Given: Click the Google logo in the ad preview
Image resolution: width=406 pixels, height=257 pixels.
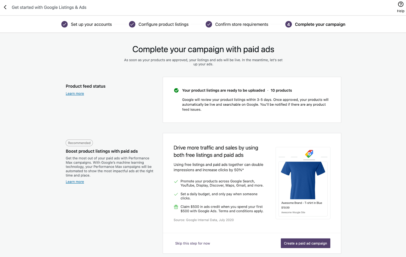Looking at the screenshot, I should click(x=309, y=154).
